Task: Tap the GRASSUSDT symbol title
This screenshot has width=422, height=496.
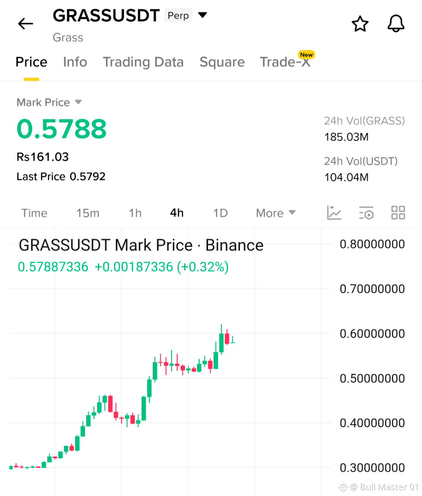Action: (106, 16)
